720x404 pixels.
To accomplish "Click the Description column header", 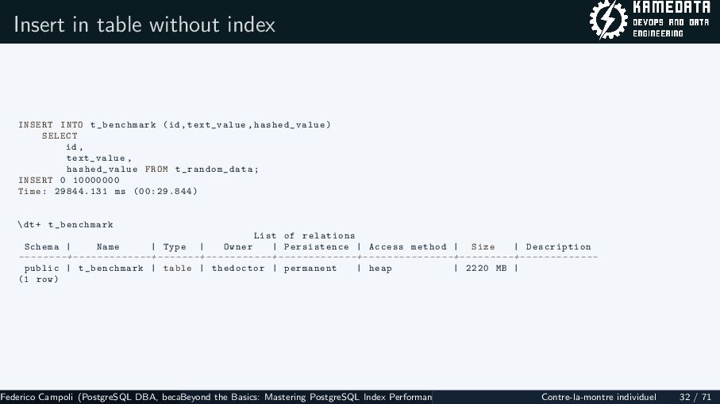I will pyautogui.click(x=558, y=246).
